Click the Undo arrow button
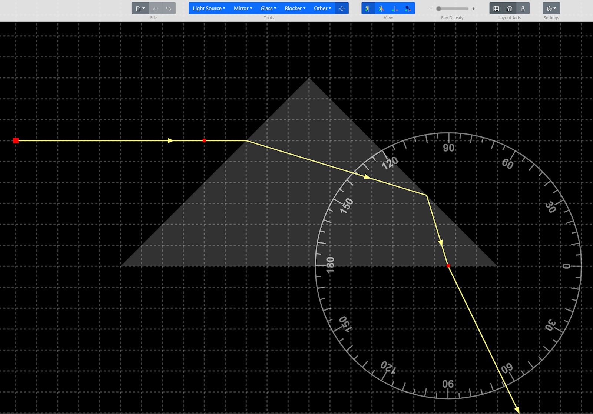The height and width of the screenshot is (414, 593). [x=156, y=8]
